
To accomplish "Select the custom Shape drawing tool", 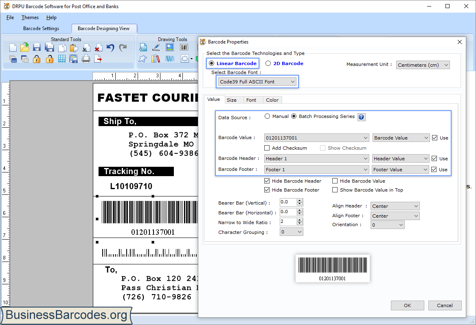I will pyautogui.click(x=143, y=59).
